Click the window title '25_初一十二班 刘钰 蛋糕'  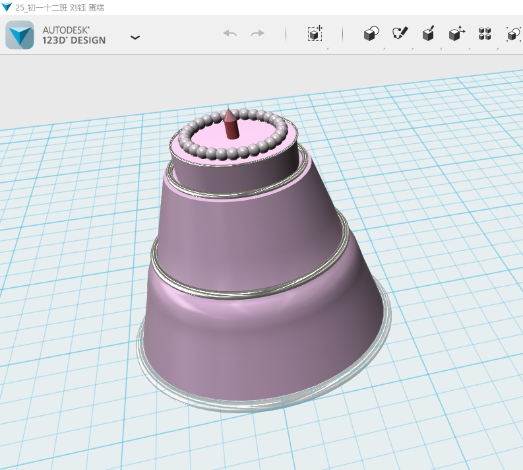pyautogui.click(x=60, y=7)
